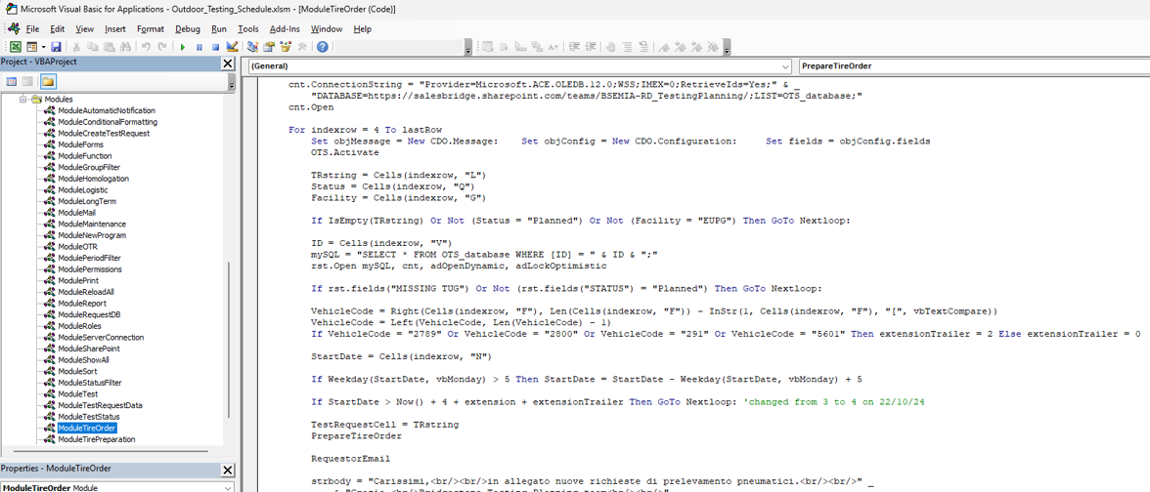Open Project Explorer toolbar icon
The image size is (1150, 492).
click(253, 46)
